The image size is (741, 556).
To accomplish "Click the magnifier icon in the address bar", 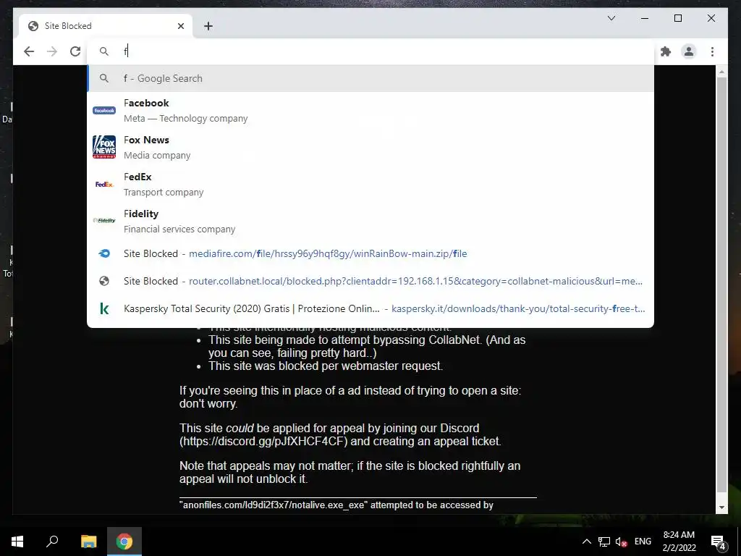I will coord(104,51).
